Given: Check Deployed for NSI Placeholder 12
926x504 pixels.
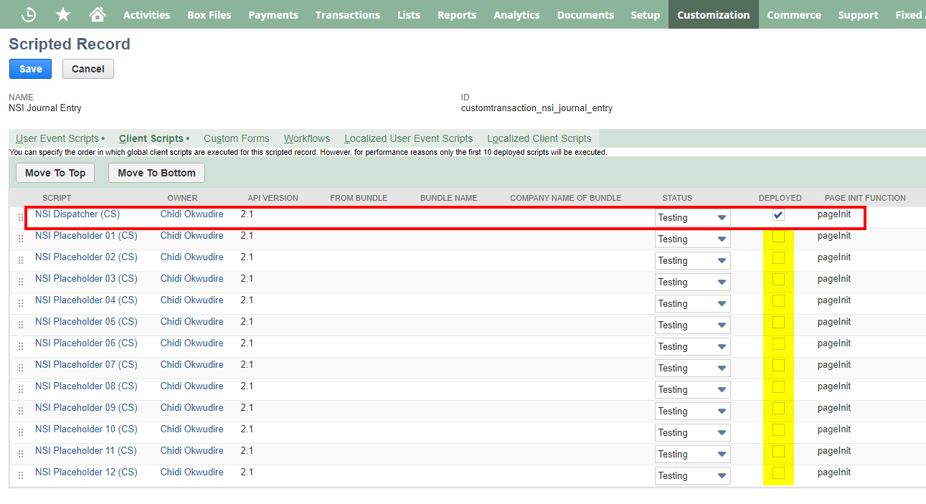Looking at the screenshot, I should coord(778,473).
